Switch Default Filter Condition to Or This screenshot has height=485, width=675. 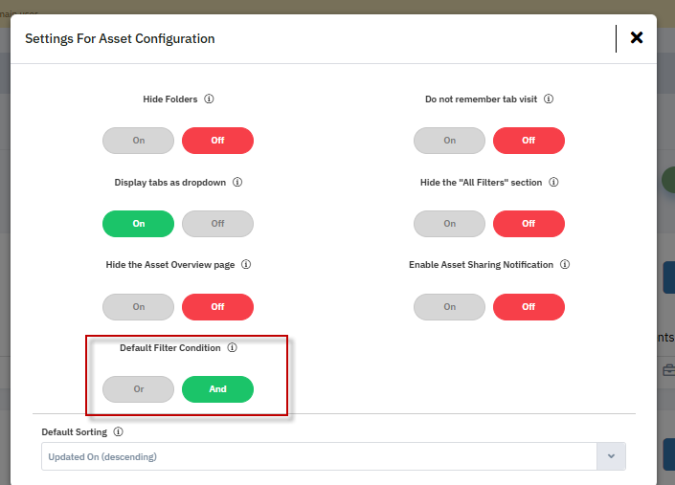click(139, 389)
